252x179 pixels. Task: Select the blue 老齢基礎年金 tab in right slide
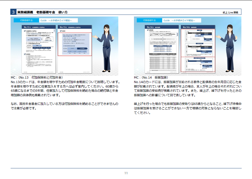point(149,20)
